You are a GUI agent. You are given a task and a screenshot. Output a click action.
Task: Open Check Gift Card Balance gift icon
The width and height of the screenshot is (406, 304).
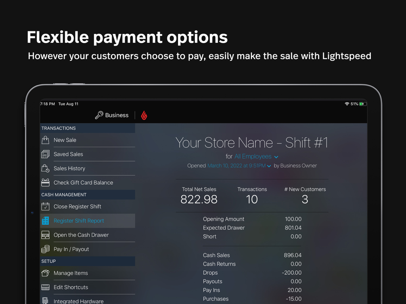point(46,182)
